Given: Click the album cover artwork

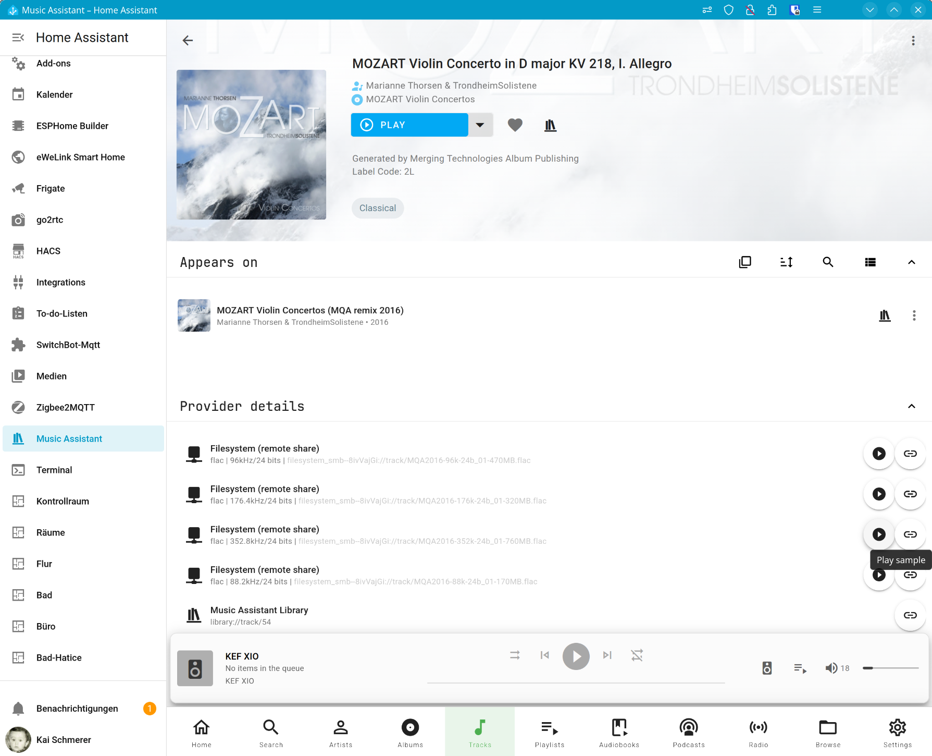Looking at the screenshot, I should (251, 144).
